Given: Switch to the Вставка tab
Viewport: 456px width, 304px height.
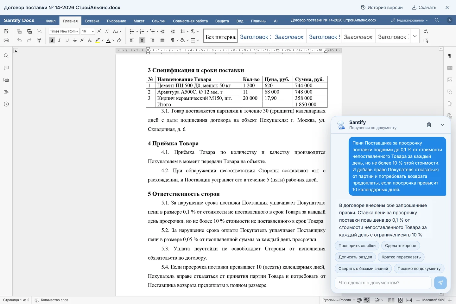Looking at the screenshot, I should (92, 21).
